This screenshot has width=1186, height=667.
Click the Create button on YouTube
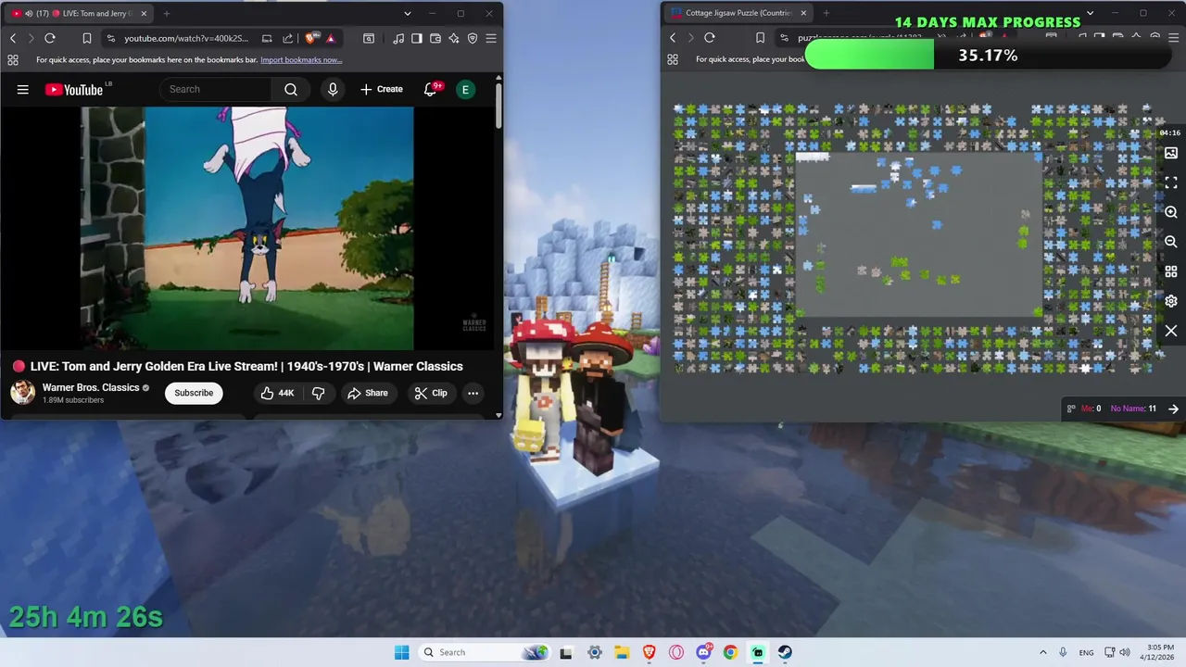point(381,89)
